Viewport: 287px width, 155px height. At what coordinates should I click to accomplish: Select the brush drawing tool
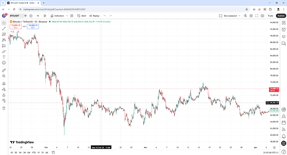click(4, 51)
